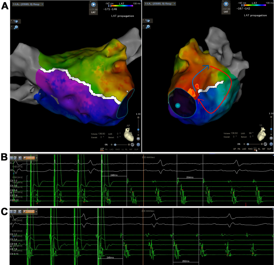Click the blue round chevron button in left map
This screenshot has height=265, width=274.
point(138,145)
